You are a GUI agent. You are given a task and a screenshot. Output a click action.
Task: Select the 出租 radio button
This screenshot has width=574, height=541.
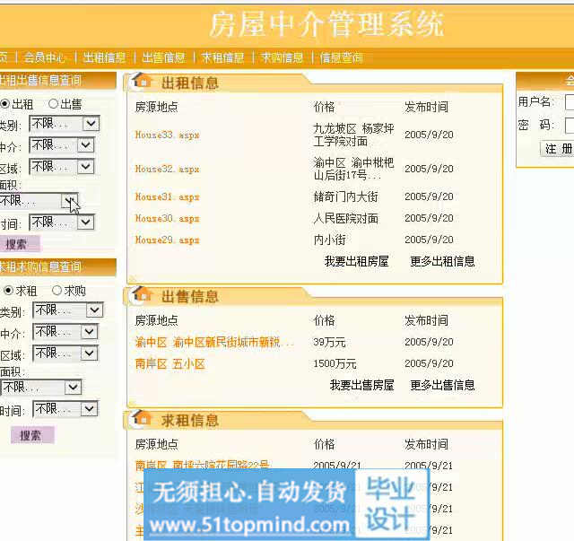5,104
